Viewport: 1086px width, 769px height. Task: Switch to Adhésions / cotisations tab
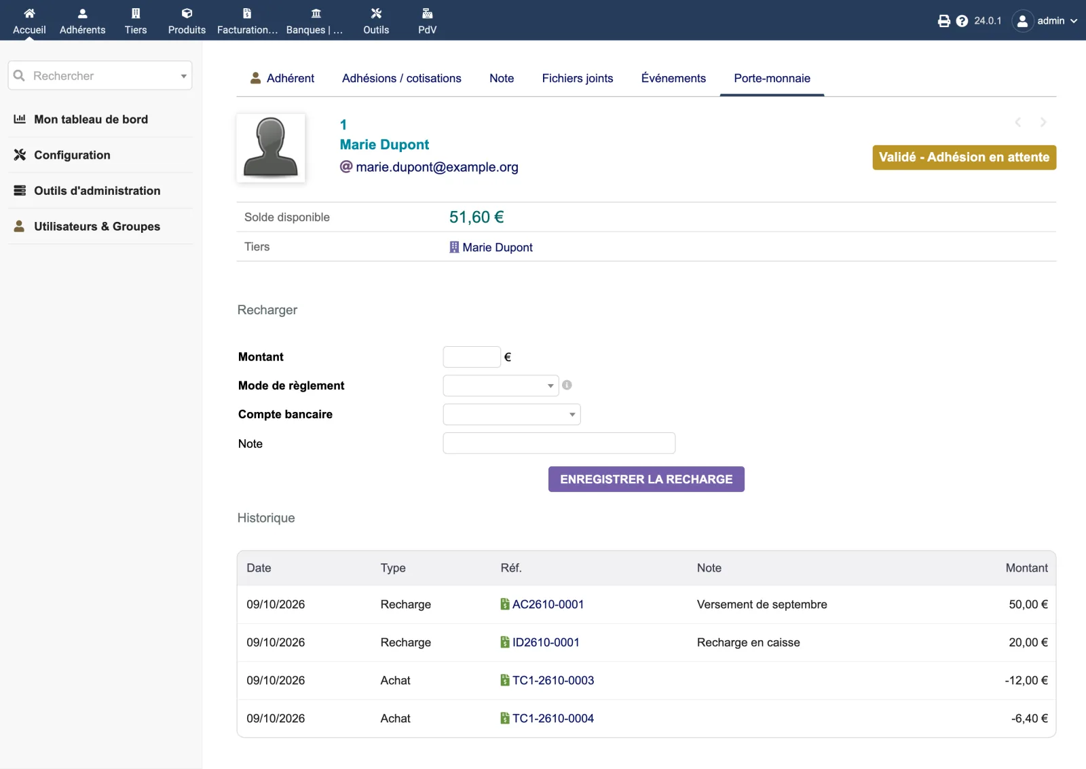402,79
